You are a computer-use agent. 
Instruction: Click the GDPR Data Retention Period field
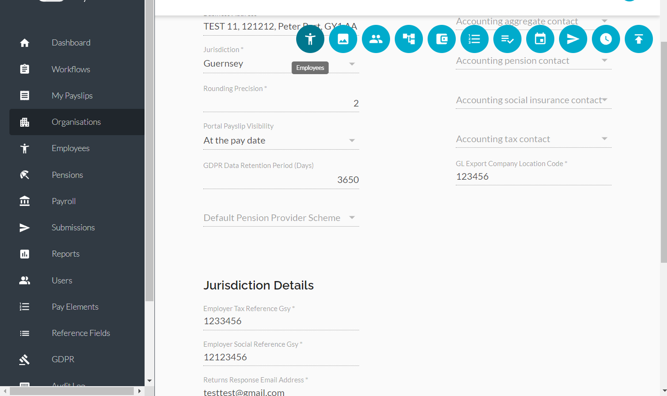tap(281, 180)
